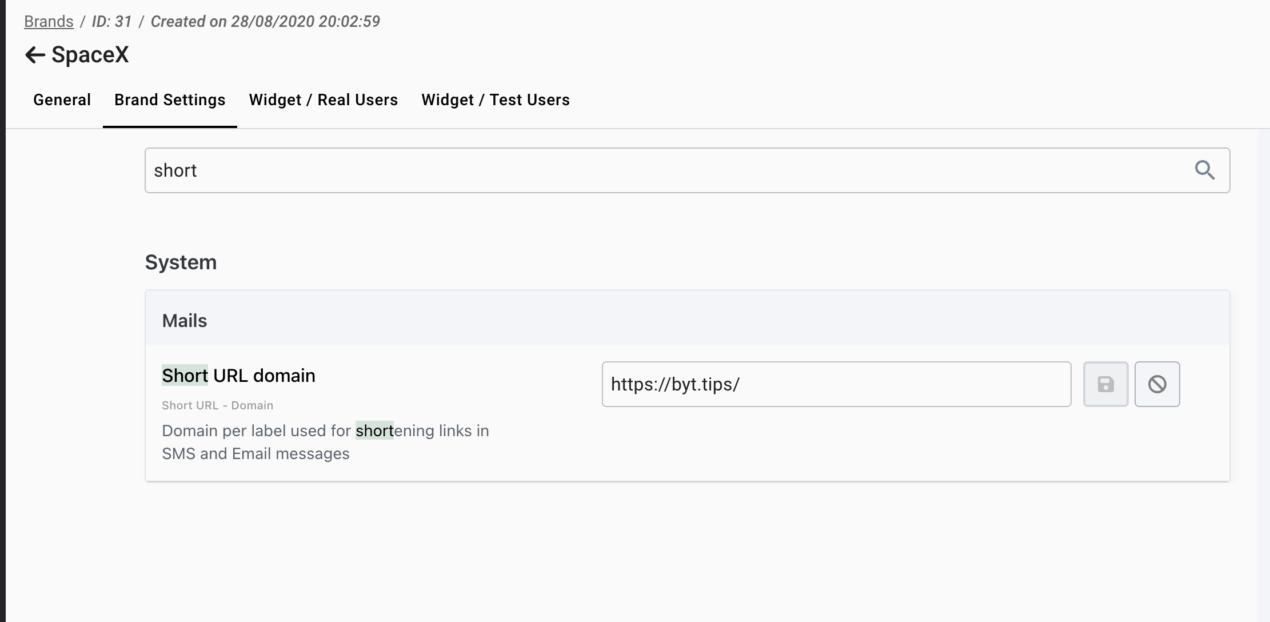
Task: Click the floppy disk save icon
Action: tap(1105, 384)
